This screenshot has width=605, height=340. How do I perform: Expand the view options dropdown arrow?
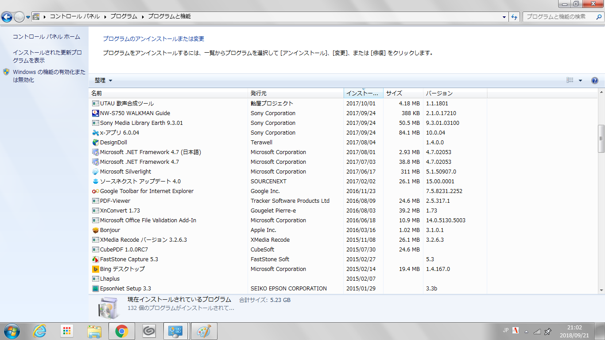pyautogui.click(x=580, y=81)
